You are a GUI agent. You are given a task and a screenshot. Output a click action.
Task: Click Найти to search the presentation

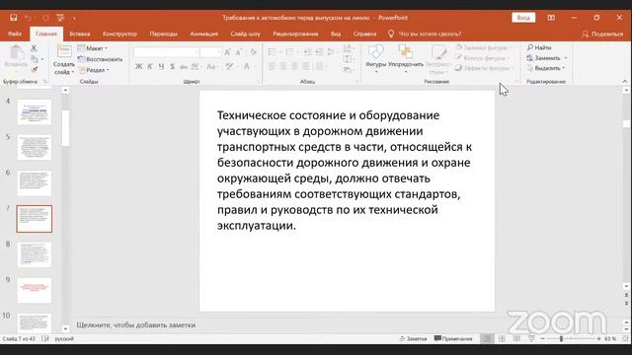coord(539,47)
